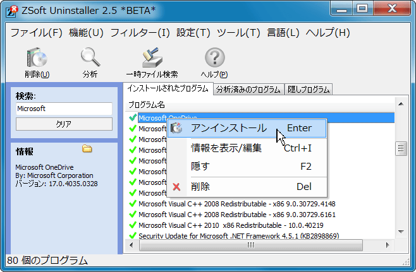Screen dimensions: 416x272
Task: Choose 隠す from context menu
Action: click(247, 167)
